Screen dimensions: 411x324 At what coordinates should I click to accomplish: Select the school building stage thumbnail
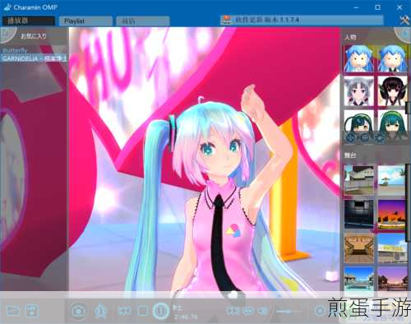[359, 180]
